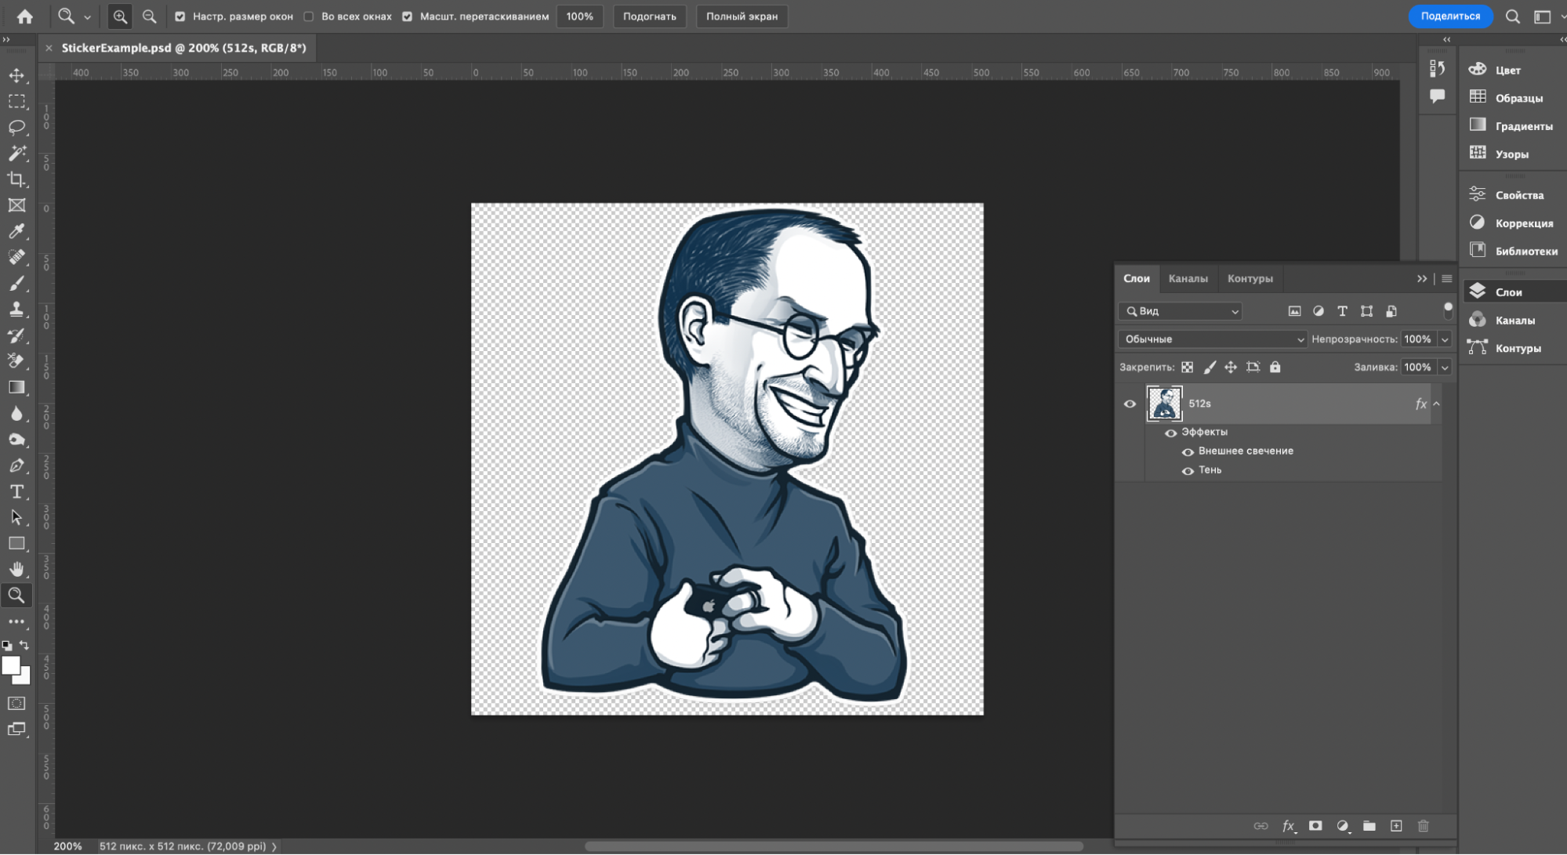Enable zoom all windows checkbox

pos(309,16)
